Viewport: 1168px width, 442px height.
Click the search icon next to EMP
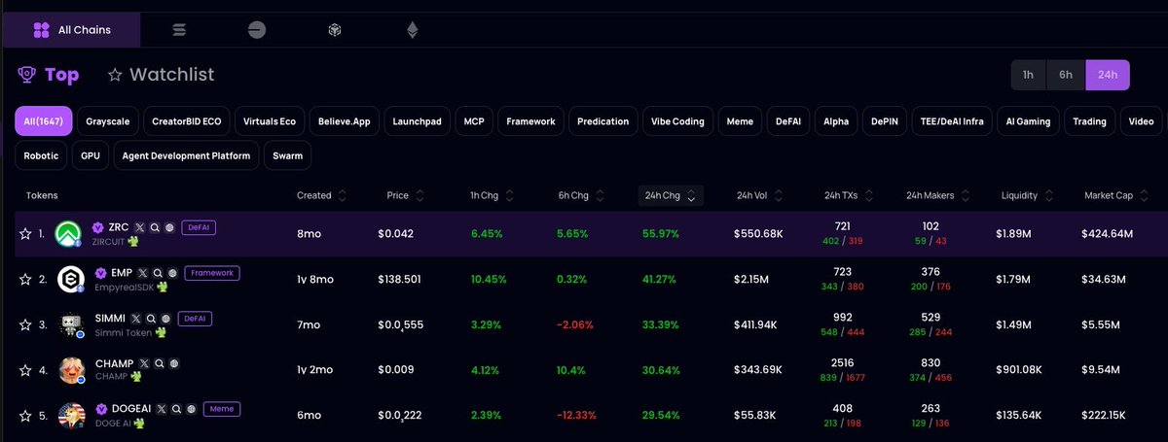pyautogui.click(x=158, y=273)
